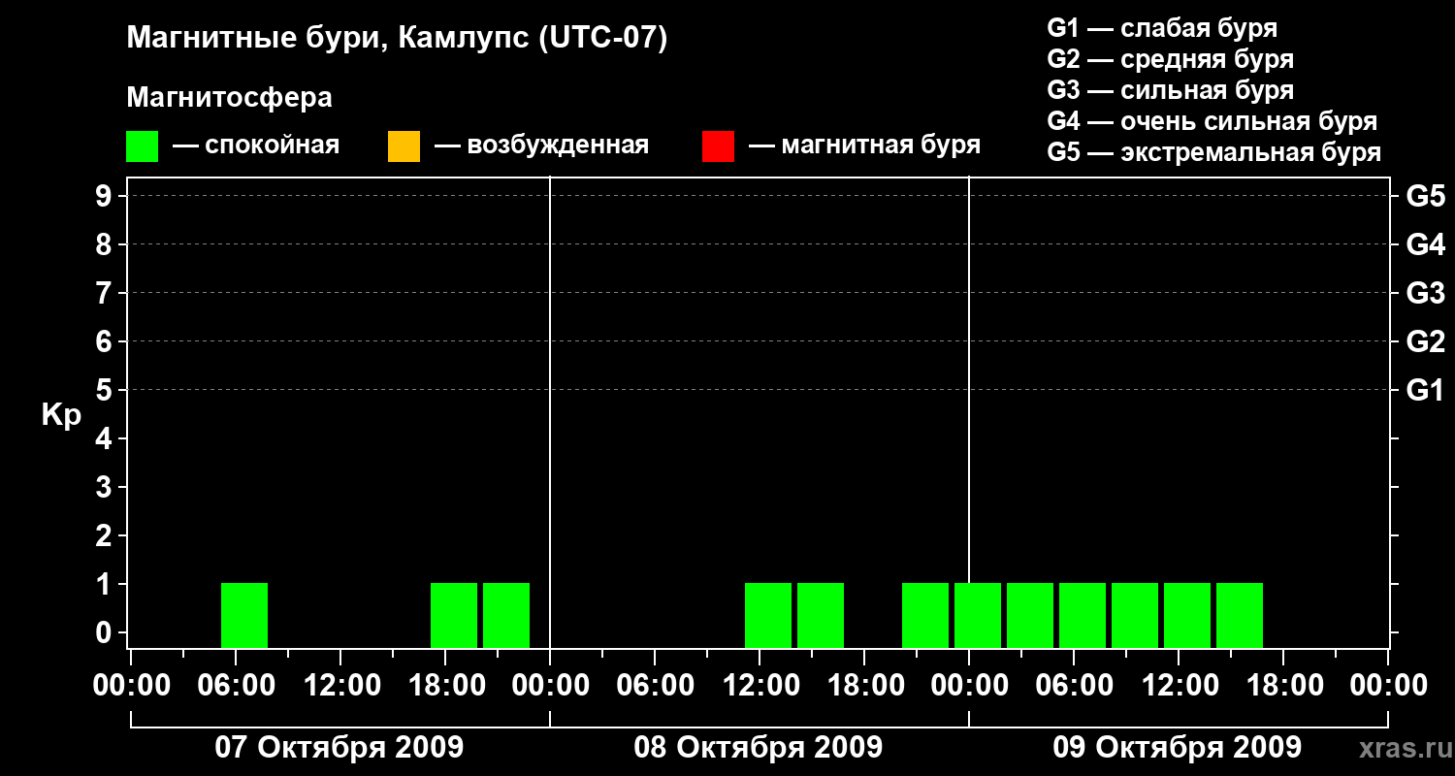
Task: Click the '06:00' time label under 08 Октября
Action: [x=654, y=686]
